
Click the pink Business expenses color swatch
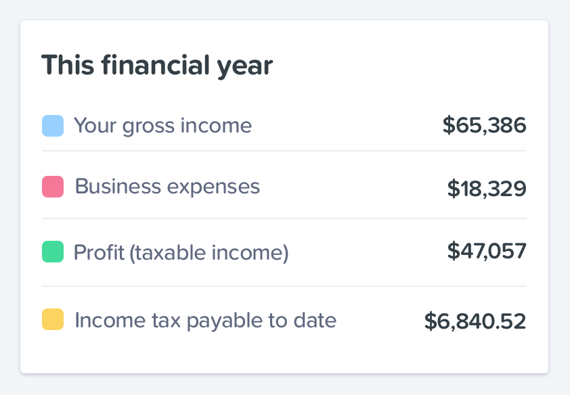point(53,187)
